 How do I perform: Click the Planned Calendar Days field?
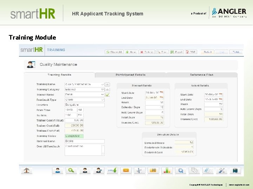pos(154,107)
